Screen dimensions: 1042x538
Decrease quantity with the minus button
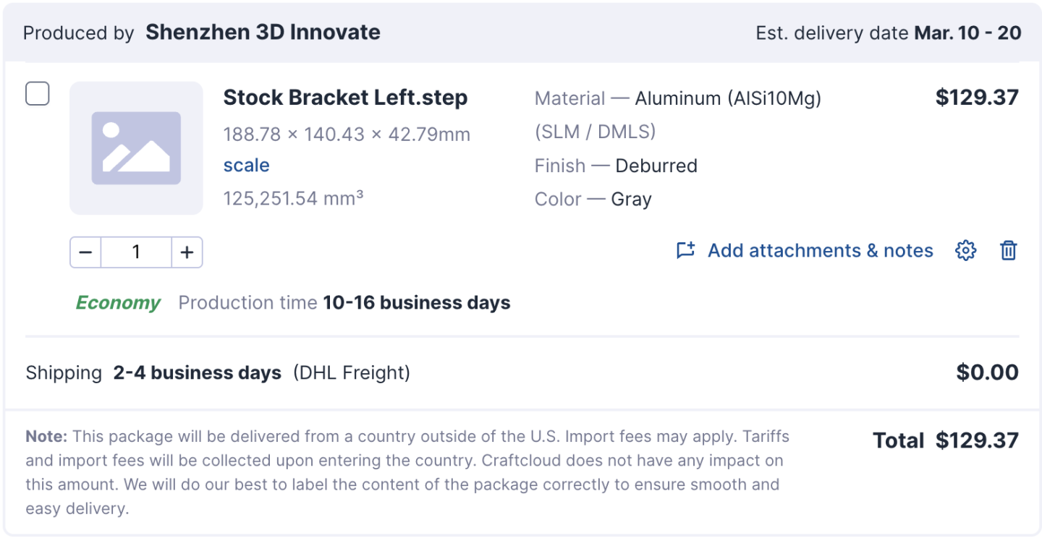coord(85,252)
